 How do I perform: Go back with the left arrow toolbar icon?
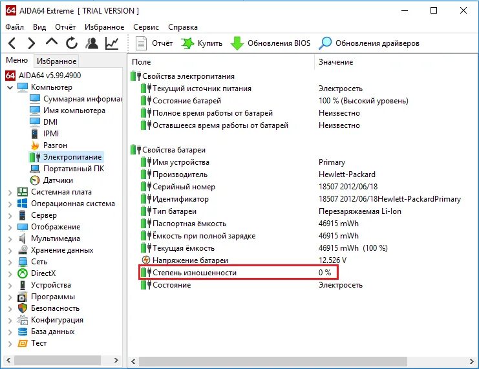pos(12,43)
